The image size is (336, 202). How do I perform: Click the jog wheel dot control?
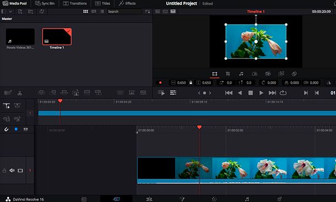pos(204,93)
